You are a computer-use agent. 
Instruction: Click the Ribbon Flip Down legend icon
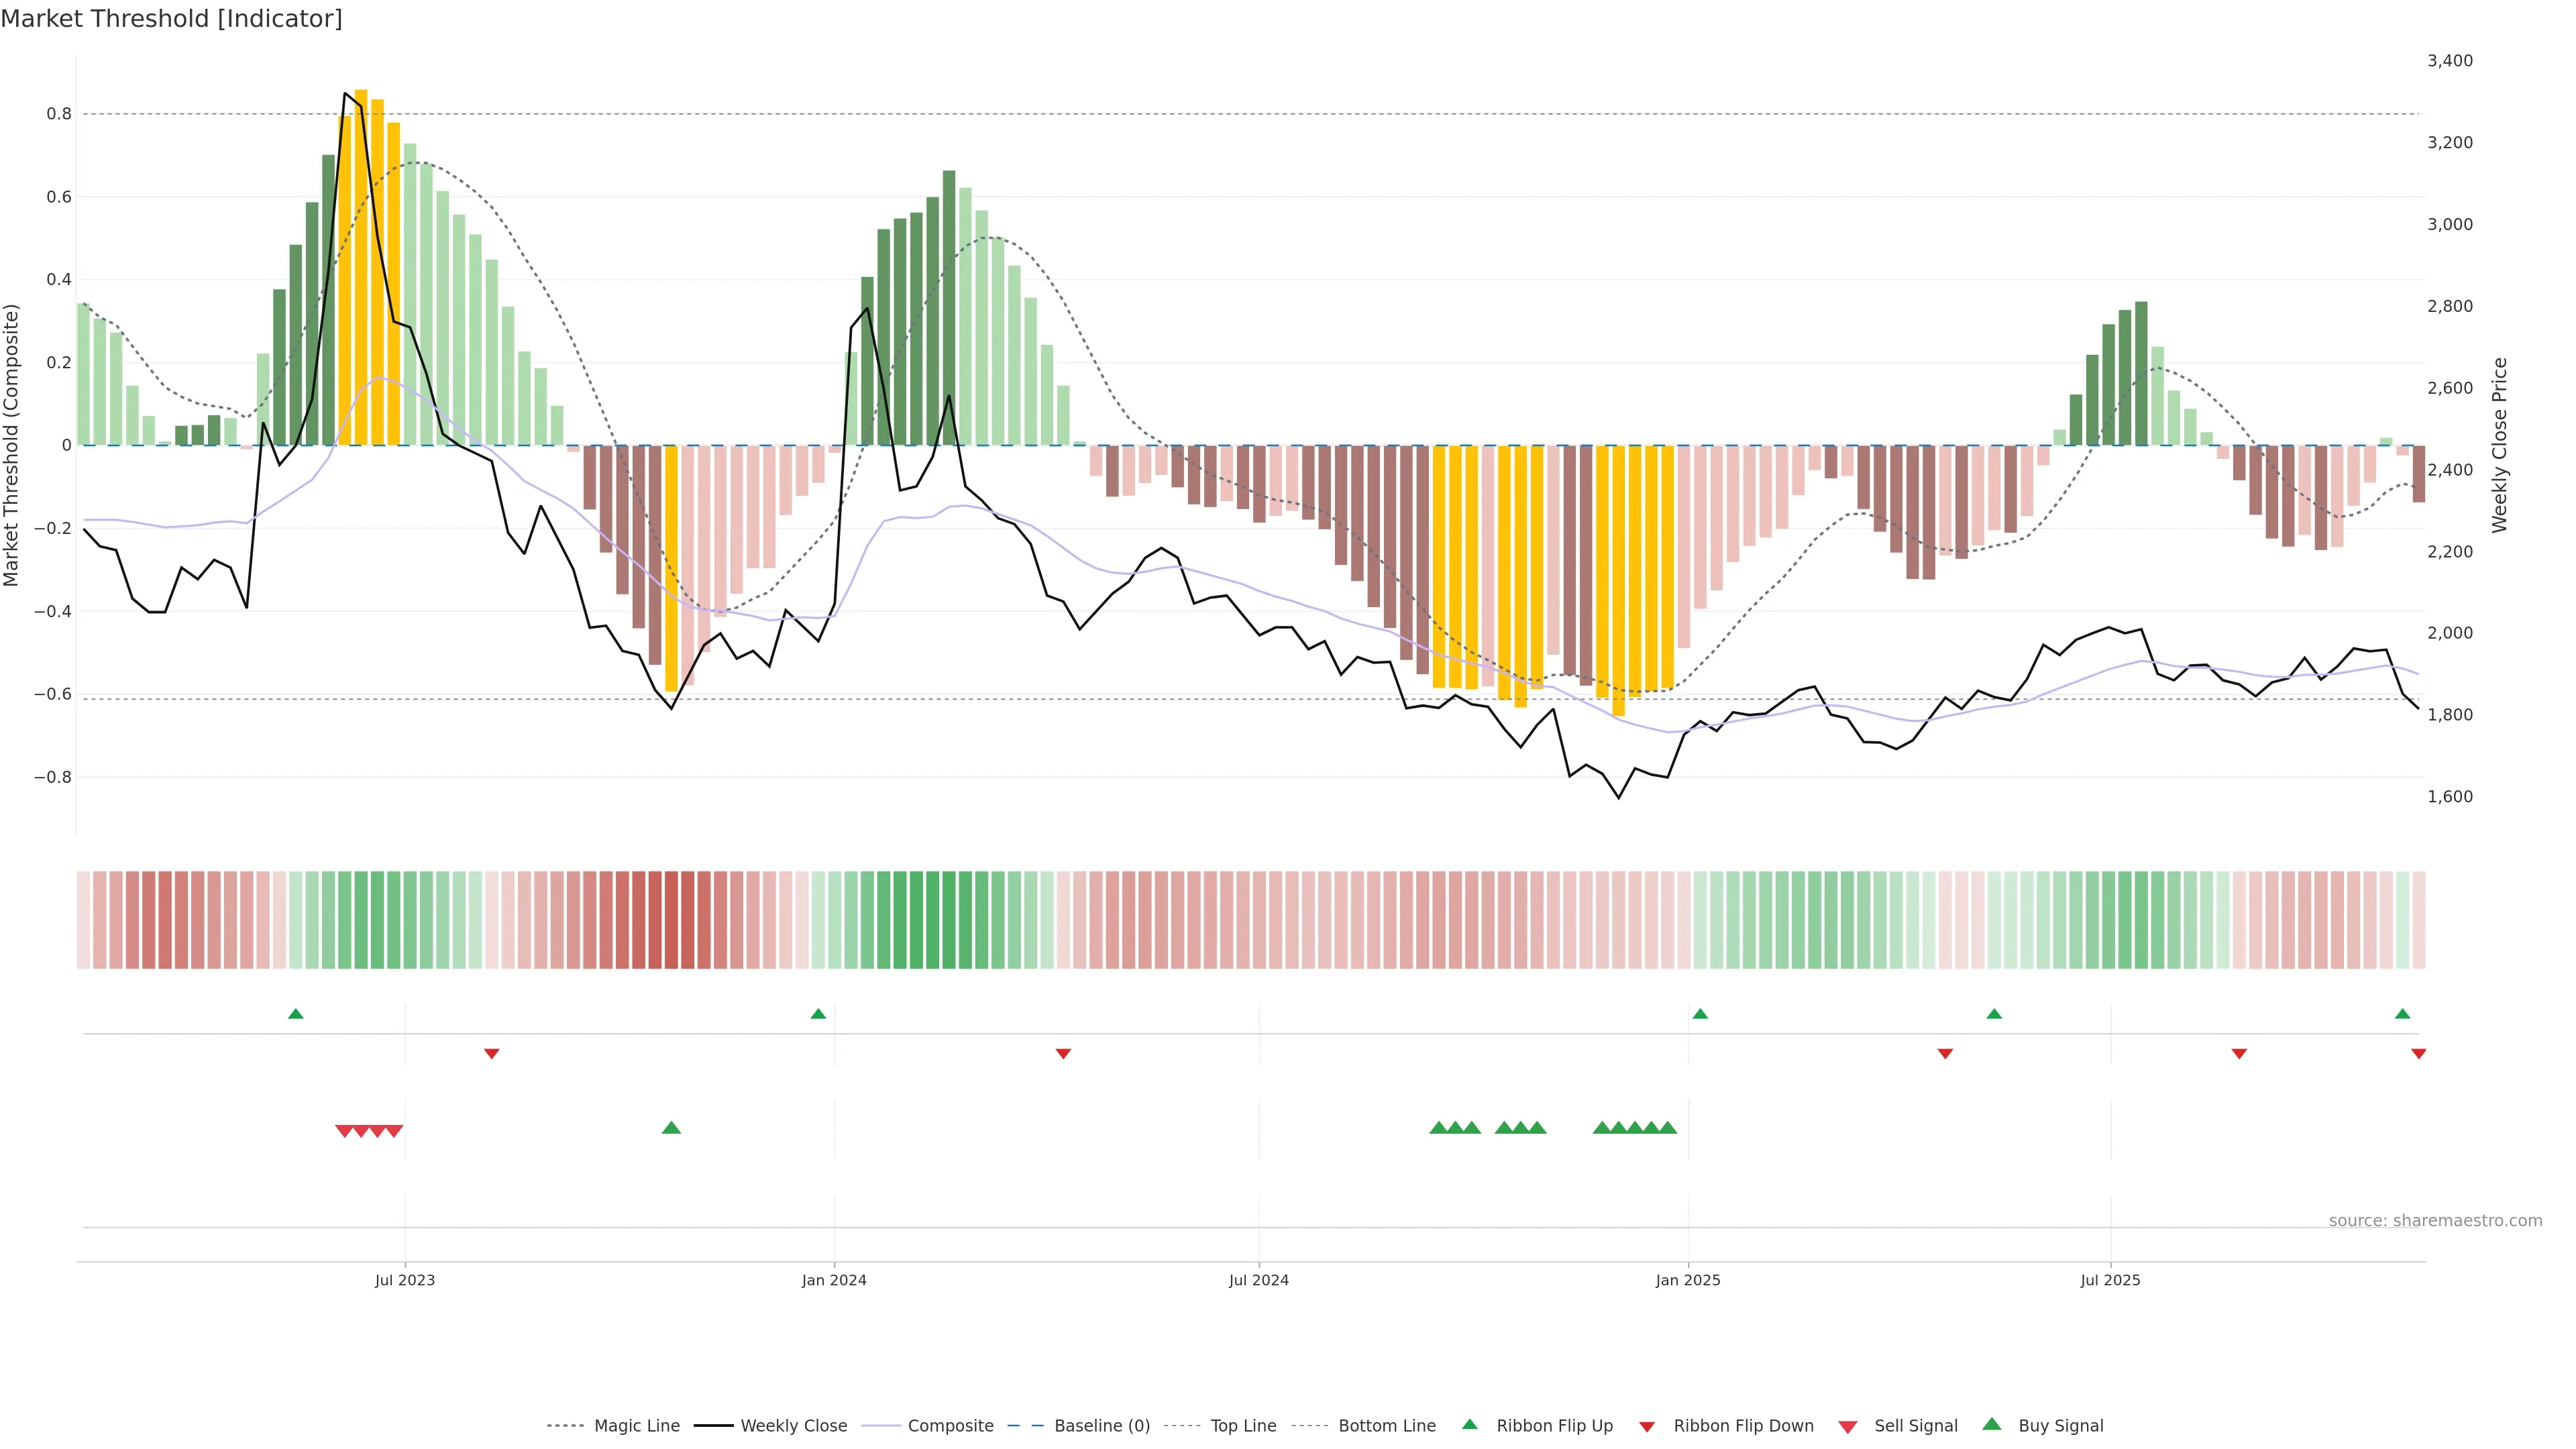coord(1646,1426)
